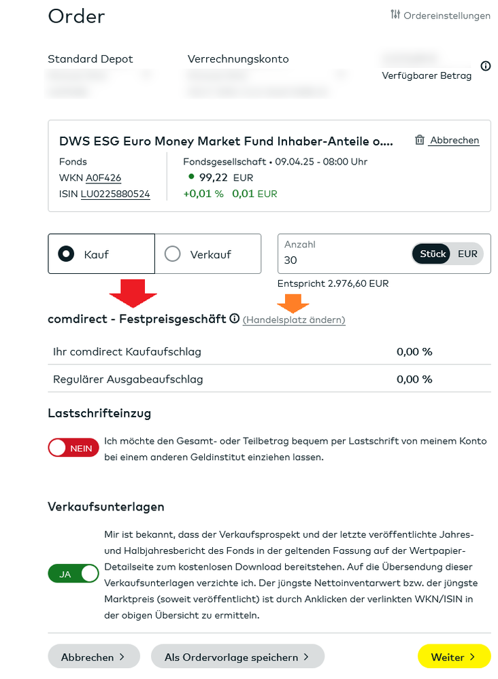
Task: Open Ordereinstellungen settings icon
Action: (x=395, y=15)
